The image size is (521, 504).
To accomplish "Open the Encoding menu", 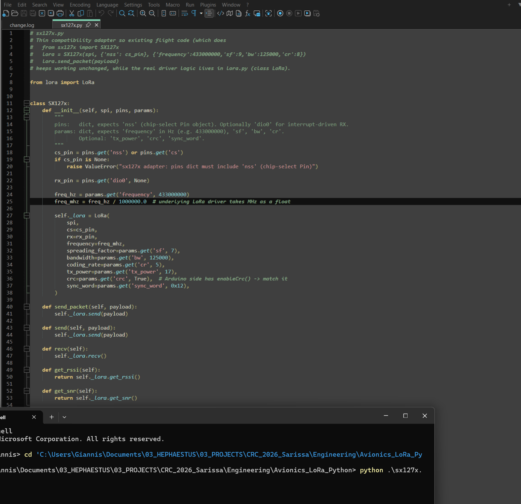I will (x=80, y=5).
